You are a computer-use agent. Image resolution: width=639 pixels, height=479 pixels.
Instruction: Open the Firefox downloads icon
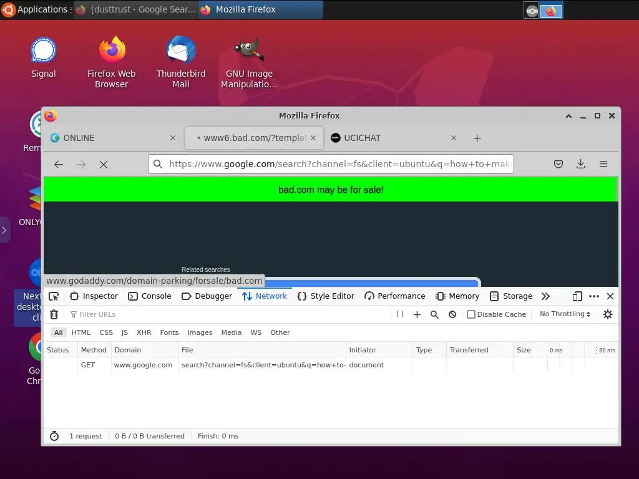pyautogui.click(x=581, y=164)
